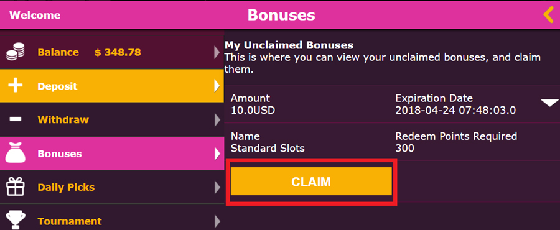
Task: Open the Withdraw menu entry
Action: click(x=112, y=119)
